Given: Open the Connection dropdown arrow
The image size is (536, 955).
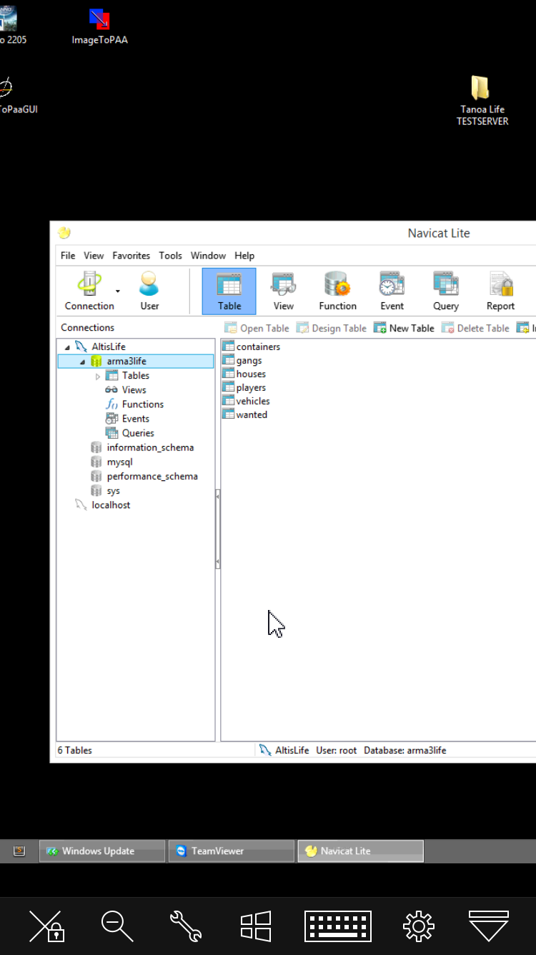Looking at the screenshot, I should (x=118, y=291).
